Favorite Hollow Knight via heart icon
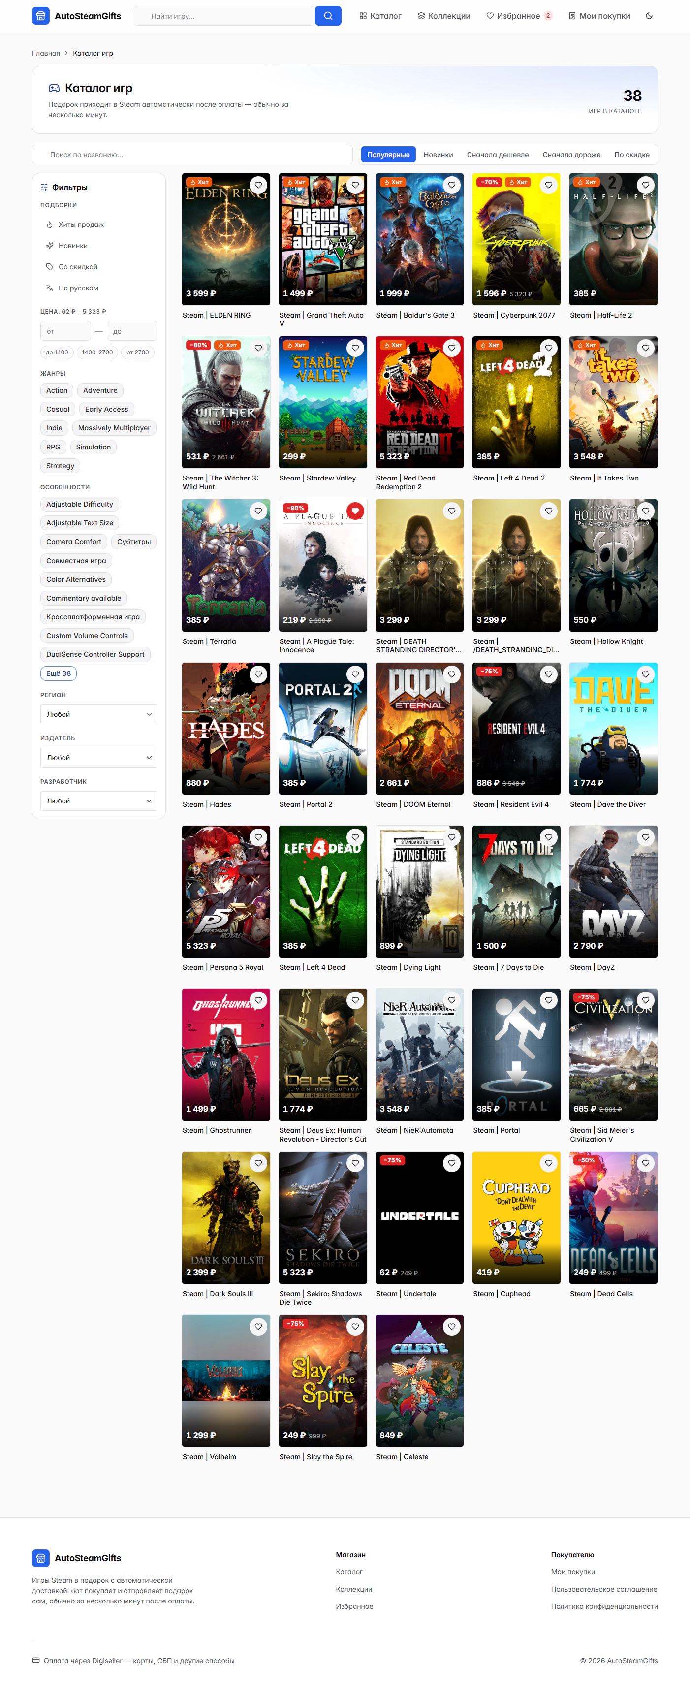This screenshot has width=690, height=1697. [645, 511]
